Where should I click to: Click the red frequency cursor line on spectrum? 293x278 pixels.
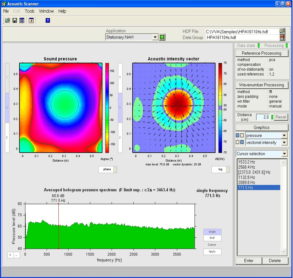(58, 226)
